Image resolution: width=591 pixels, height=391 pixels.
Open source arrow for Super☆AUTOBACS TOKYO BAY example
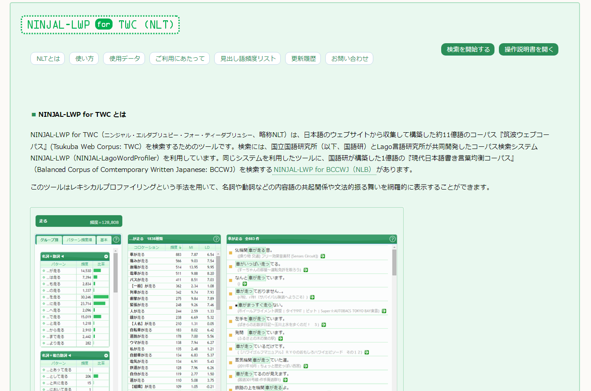[x=384, y=311]
